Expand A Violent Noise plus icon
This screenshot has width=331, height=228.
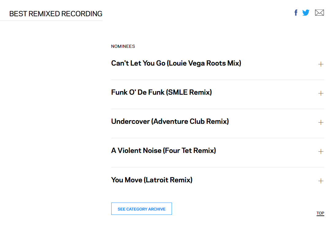[321, 151]
